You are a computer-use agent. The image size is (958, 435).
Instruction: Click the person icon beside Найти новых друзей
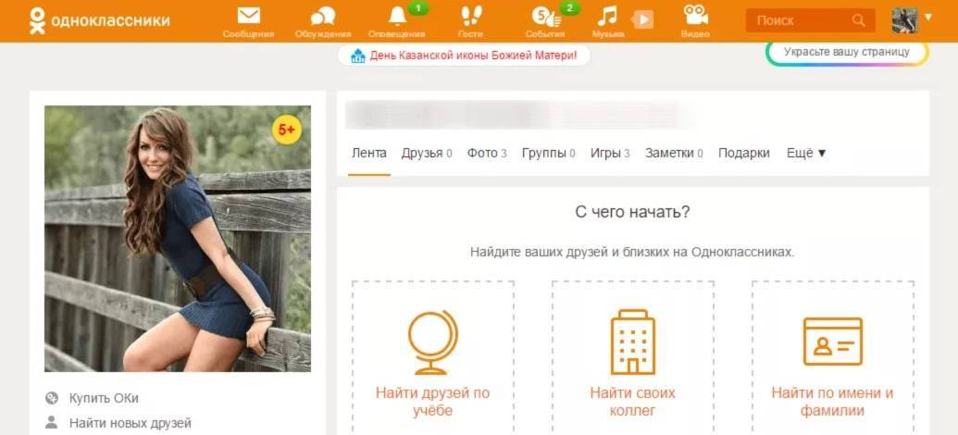tap(52, 422)
